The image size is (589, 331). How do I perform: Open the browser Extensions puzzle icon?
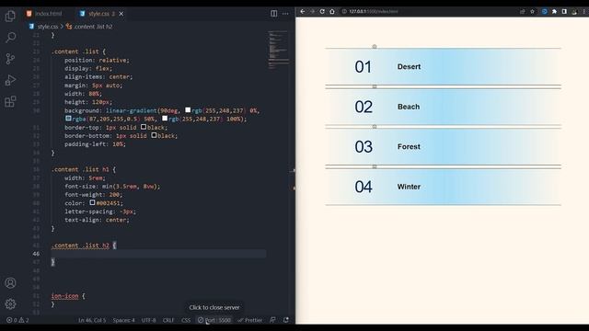coord(554,12)
